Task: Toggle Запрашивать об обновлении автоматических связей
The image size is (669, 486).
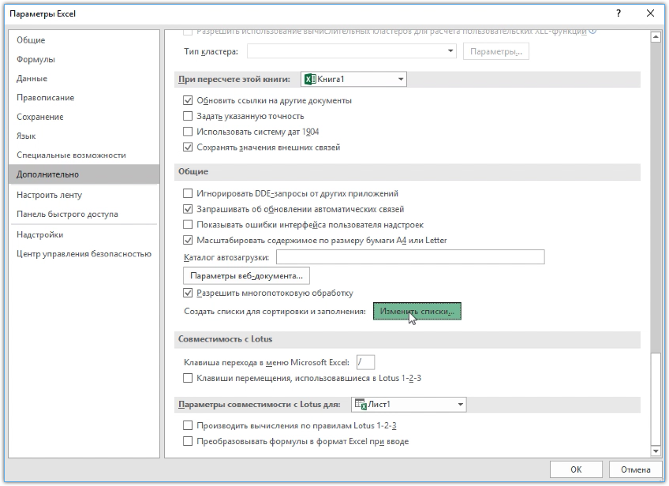Action: click(x=188, y=209)
